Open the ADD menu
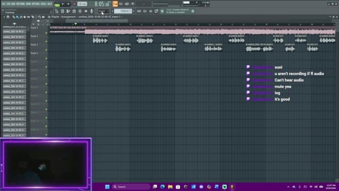 tap(13, 4)
